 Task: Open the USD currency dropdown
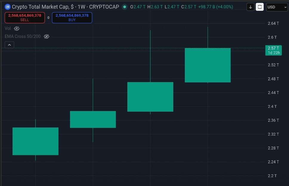point(277,7)
